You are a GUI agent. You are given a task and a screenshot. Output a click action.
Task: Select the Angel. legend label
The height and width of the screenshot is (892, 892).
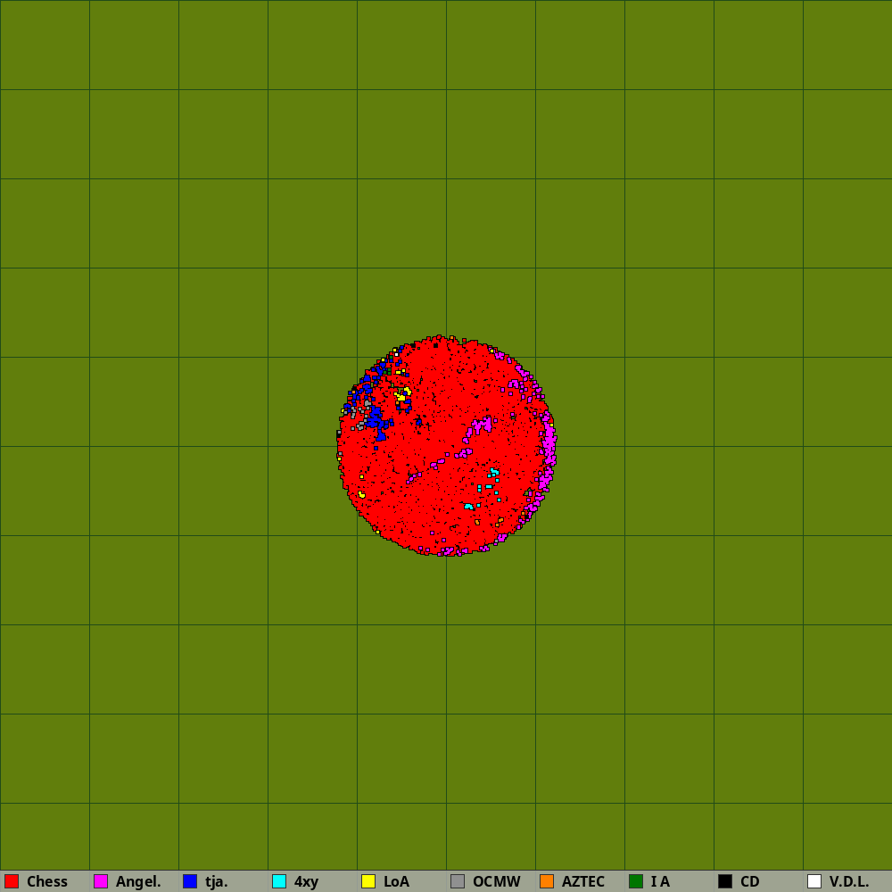[138, 882]
